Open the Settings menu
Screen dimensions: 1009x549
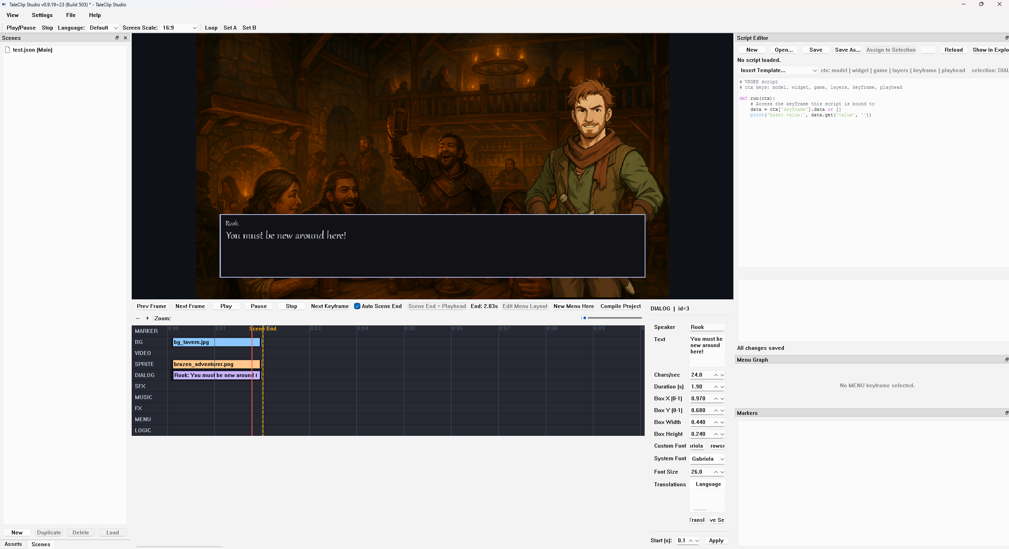coord(42,15)
